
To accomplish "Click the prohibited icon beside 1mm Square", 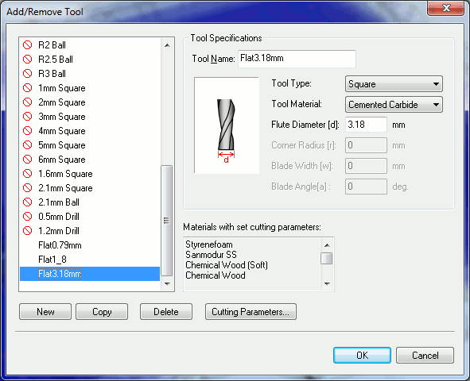I will click(x=27, y=88).
